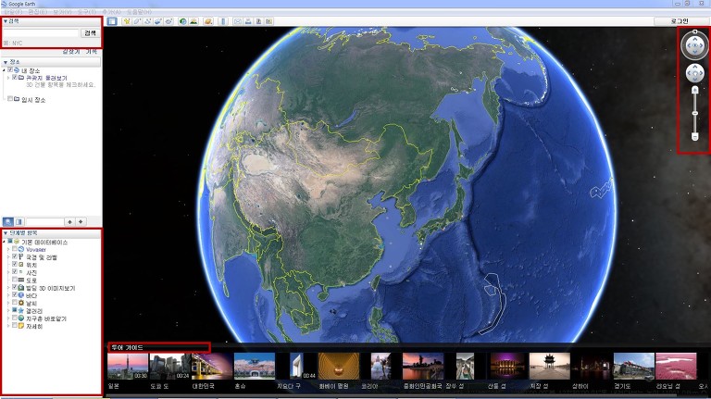Disable the 빌딩 3D 이미지보기 checkbox
Screen dimensions: 711x399
[15, 288]
